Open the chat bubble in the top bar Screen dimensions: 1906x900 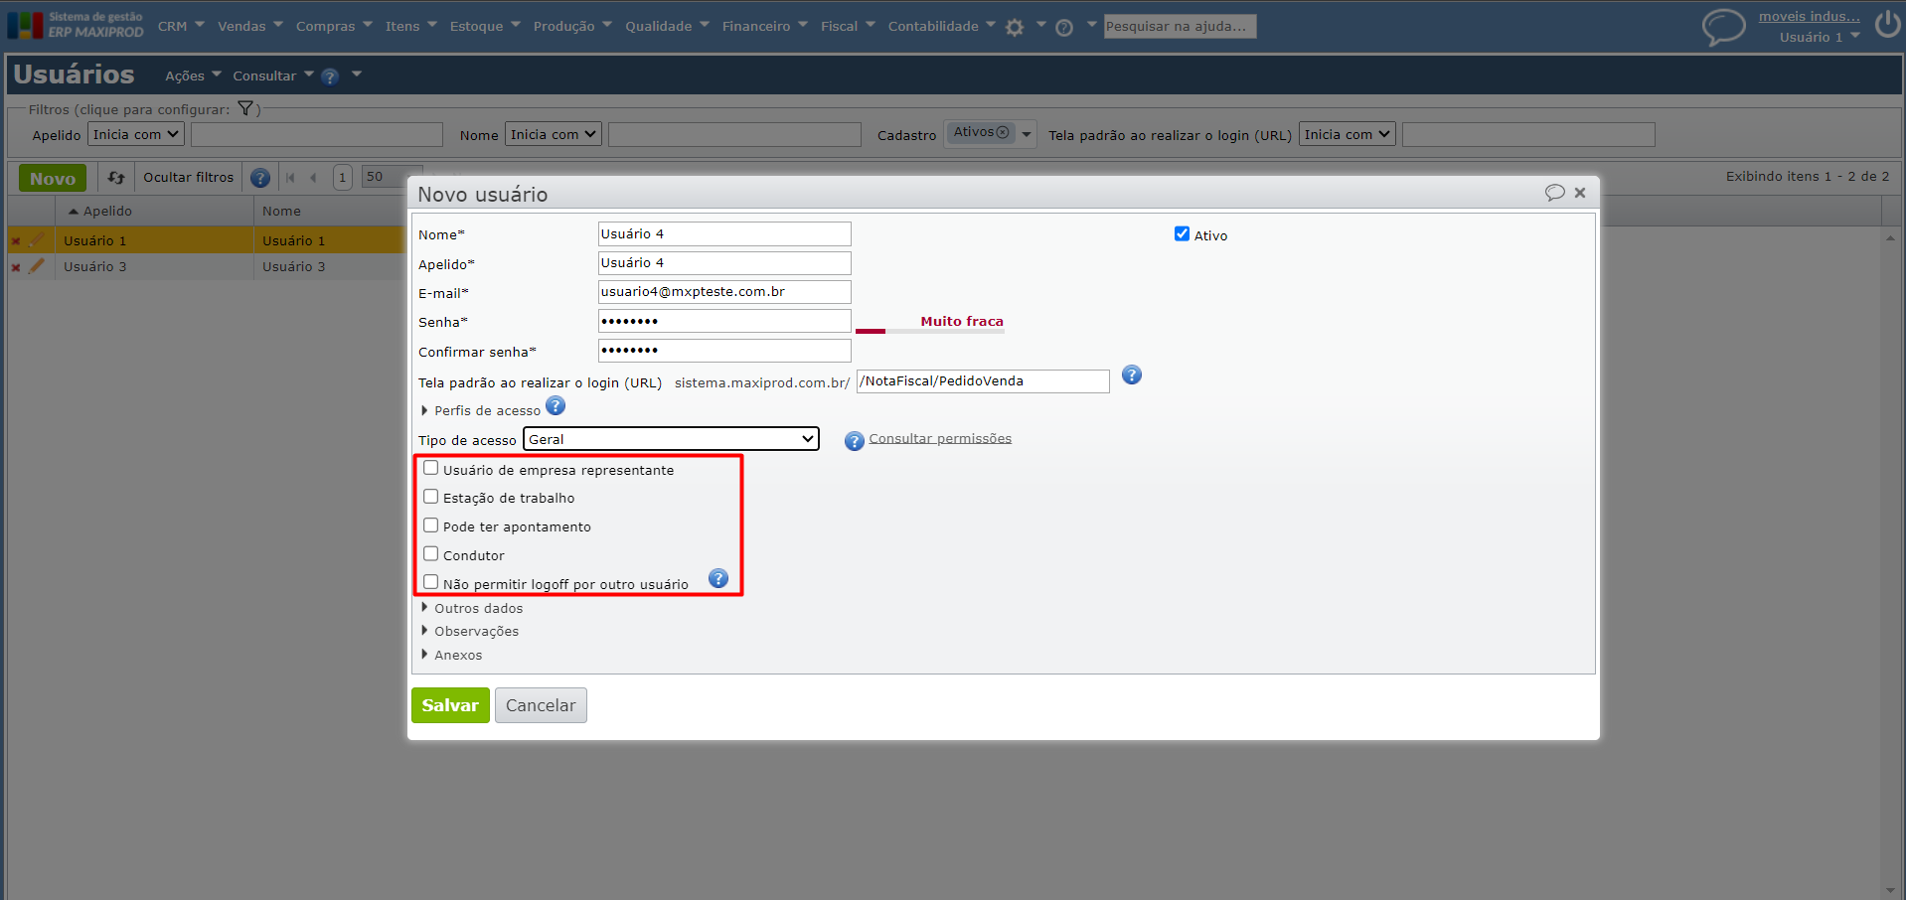[1723, 26]
